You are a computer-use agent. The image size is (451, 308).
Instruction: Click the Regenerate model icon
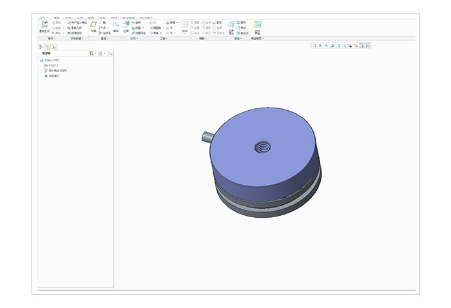coord(44,25)
